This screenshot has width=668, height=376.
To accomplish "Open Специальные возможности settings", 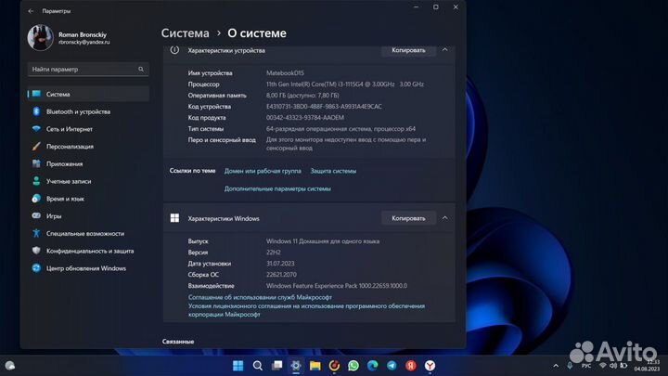I will point(88,234).
